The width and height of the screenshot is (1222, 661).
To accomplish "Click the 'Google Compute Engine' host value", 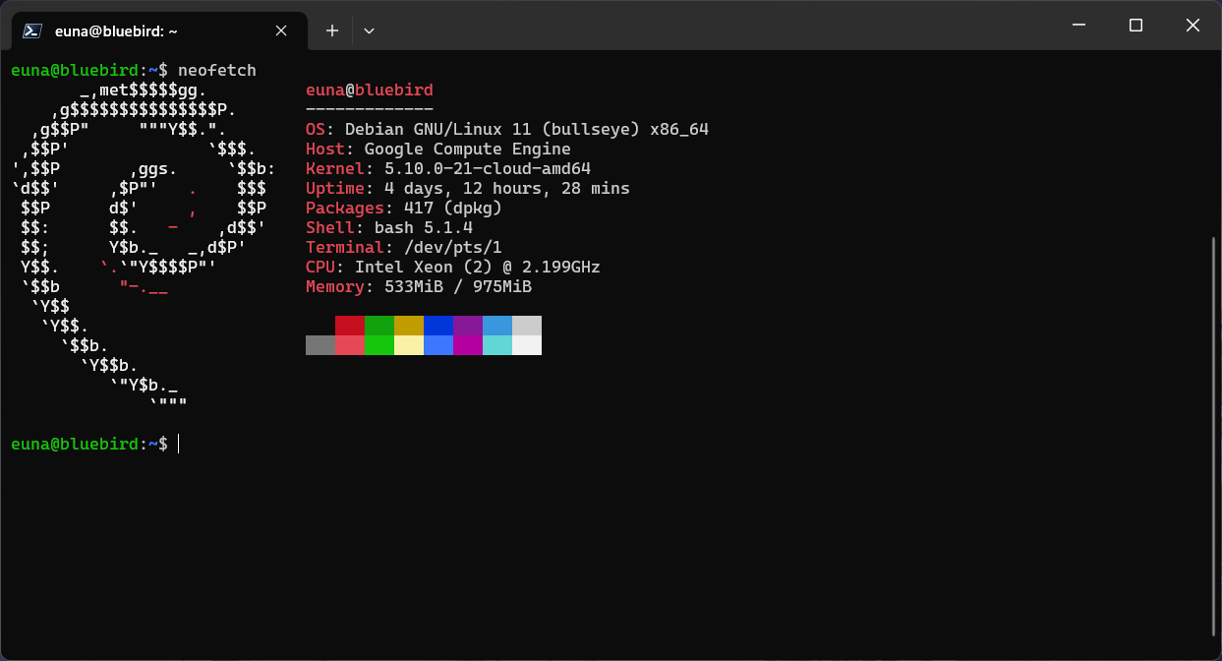I will pyautogui.click(x=468, y=149).
